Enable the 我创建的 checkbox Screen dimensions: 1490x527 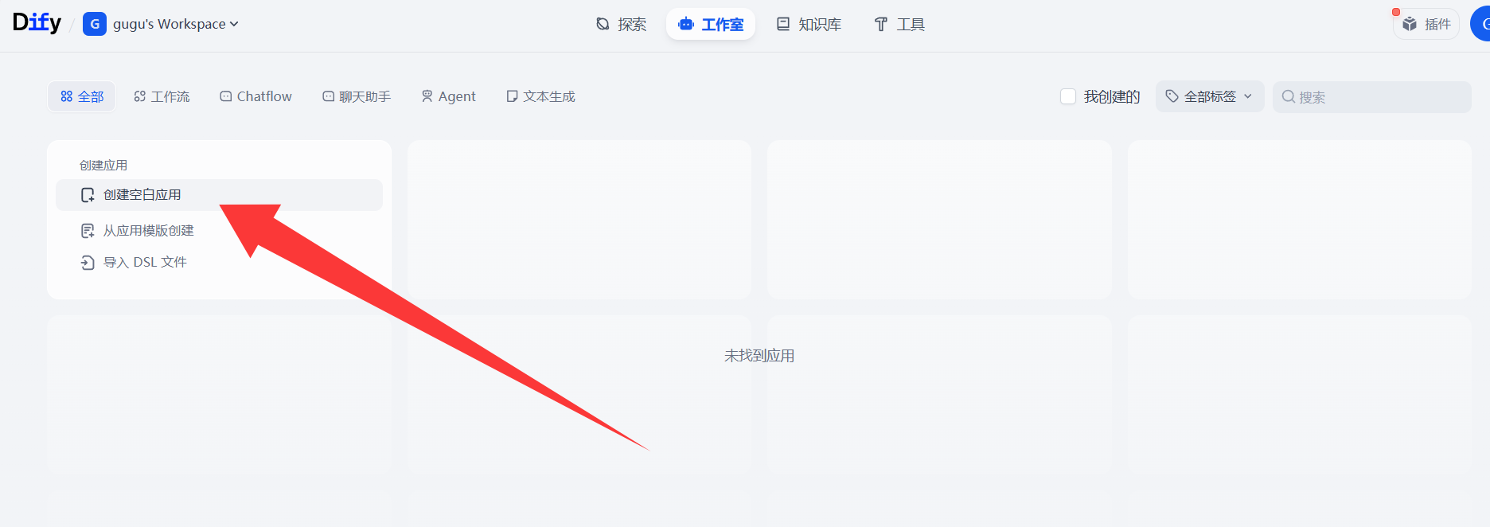[1068, 96]
